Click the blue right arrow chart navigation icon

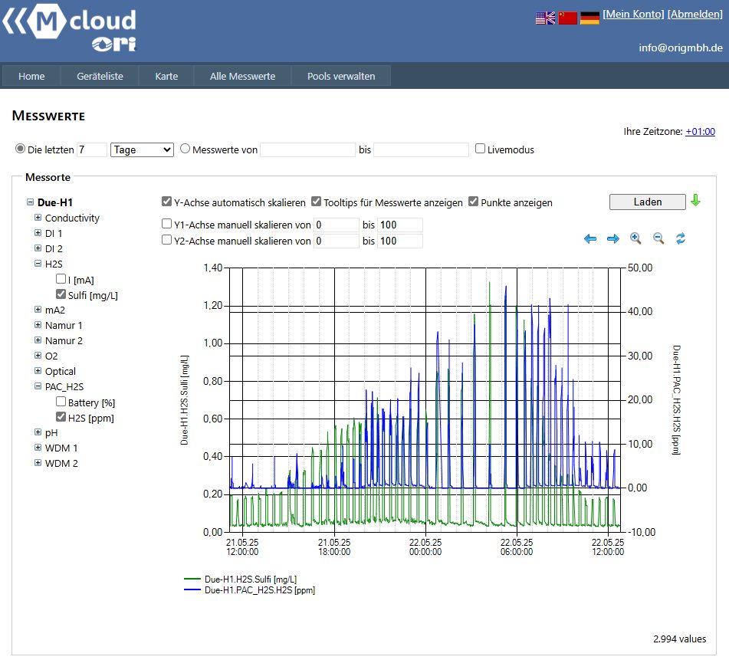(x=613, y=239)
